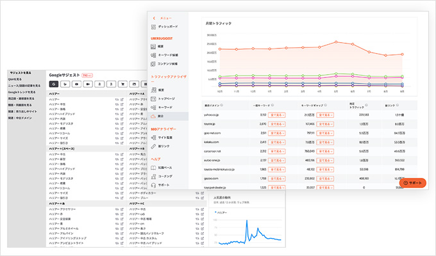Open サイト監査 under SEOアナライザー

point(162,138)
